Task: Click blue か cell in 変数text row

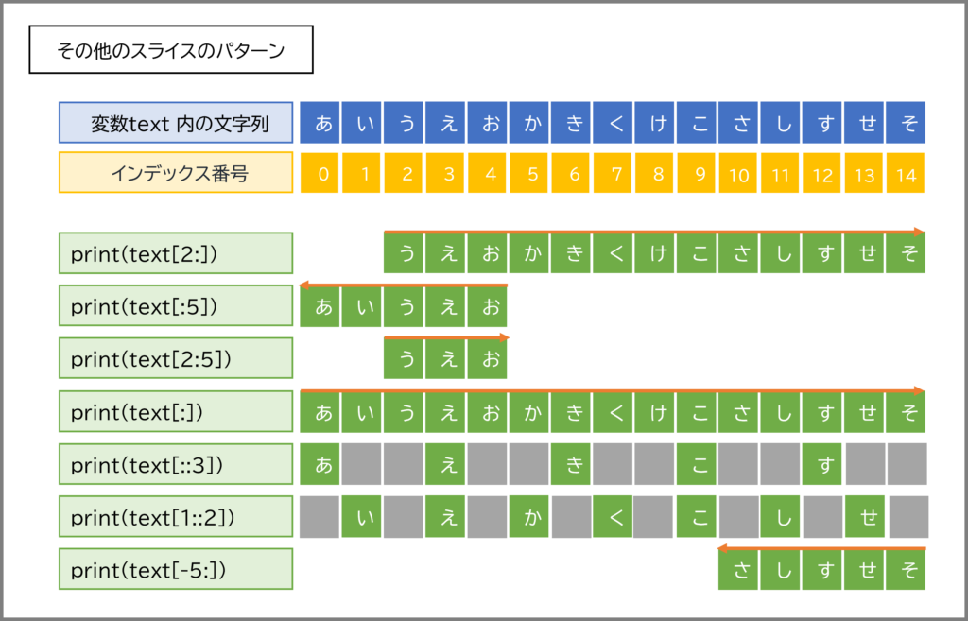Action: click(529, 123)
